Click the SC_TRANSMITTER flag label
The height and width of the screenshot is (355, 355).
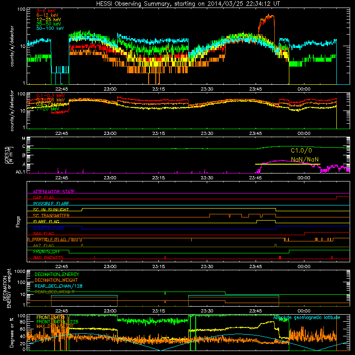pyautogui.click(x=51, y=216)
